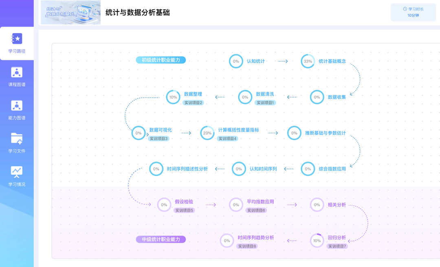Open the 相关分析 node

[x=337, y=205]
